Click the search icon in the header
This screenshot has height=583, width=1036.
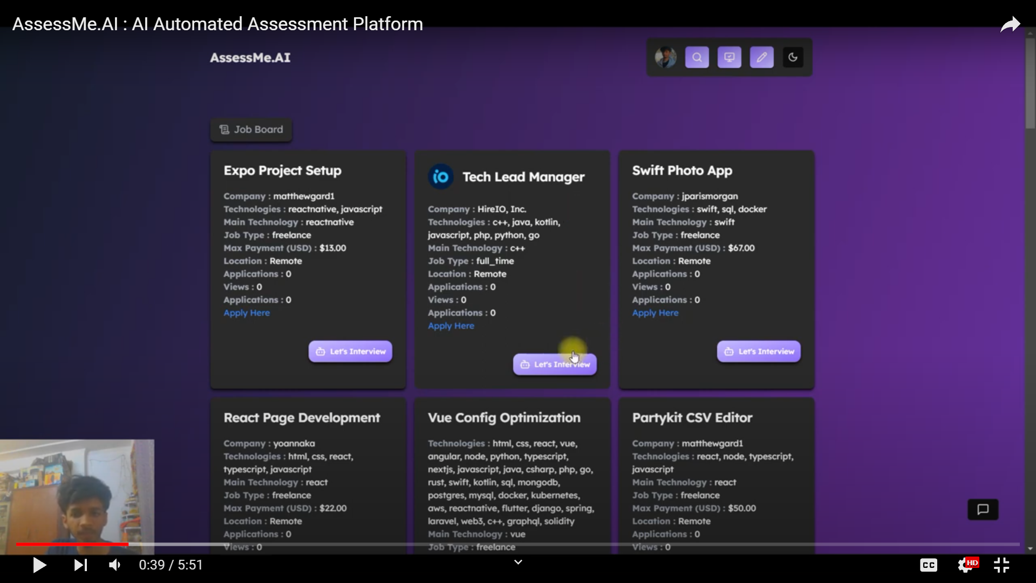(x=697, y=57)
